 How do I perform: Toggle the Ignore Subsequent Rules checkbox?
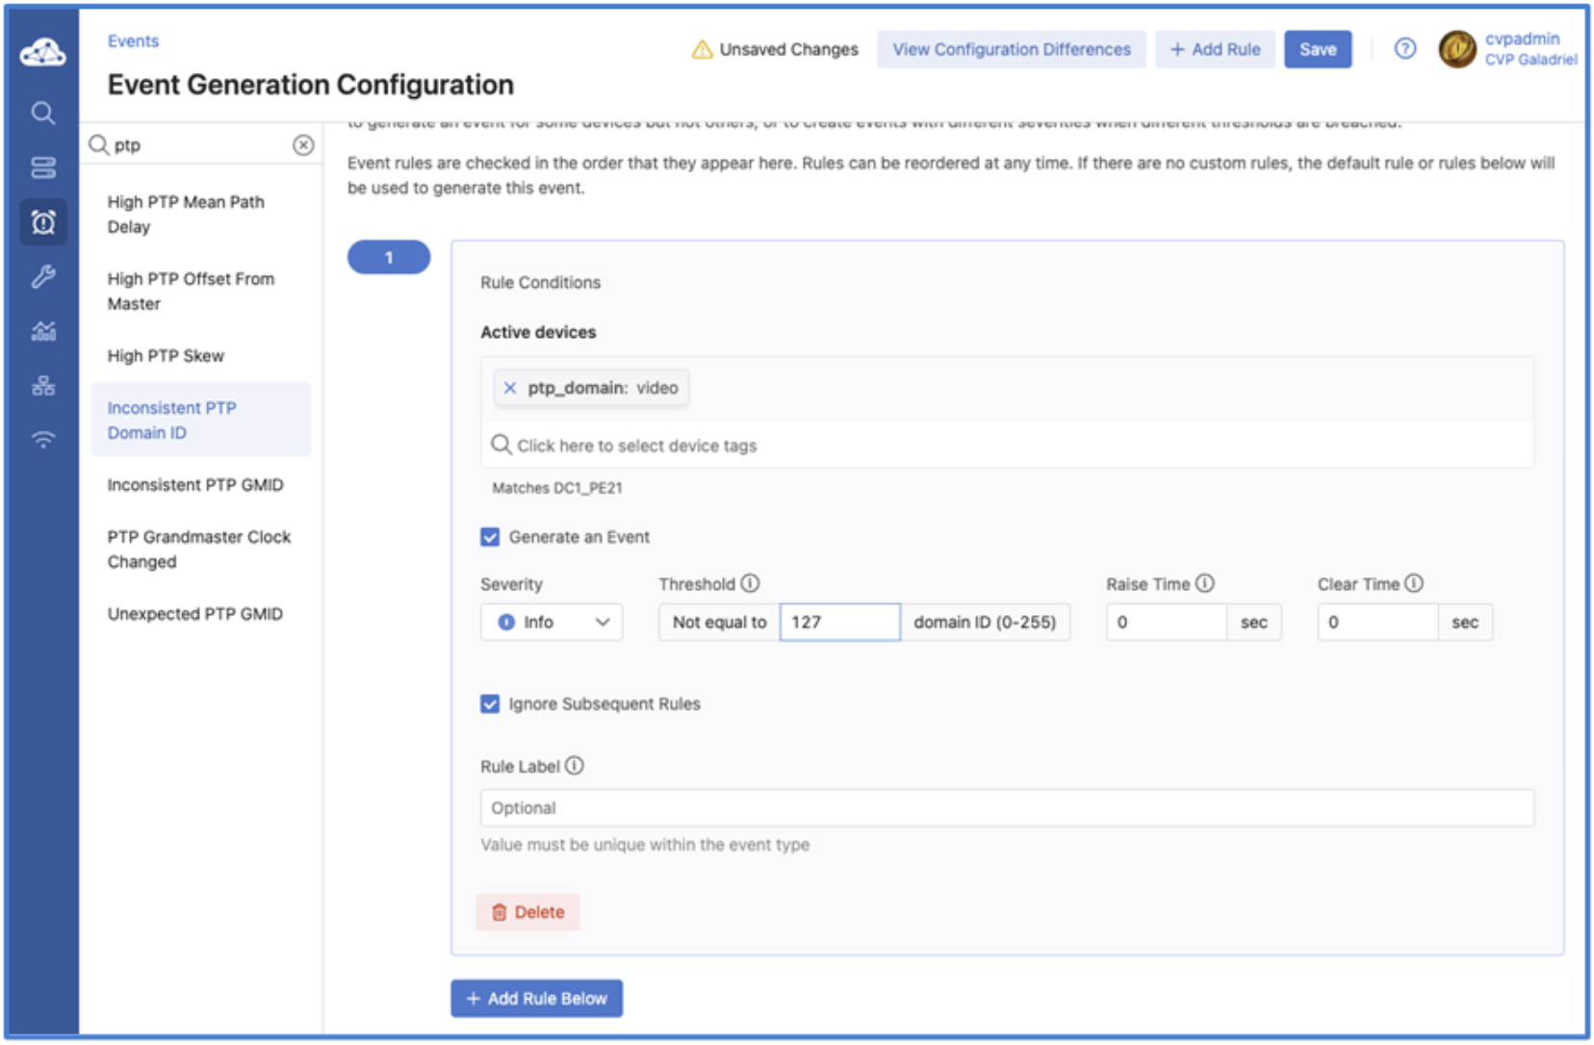click(x=490, y=704)
